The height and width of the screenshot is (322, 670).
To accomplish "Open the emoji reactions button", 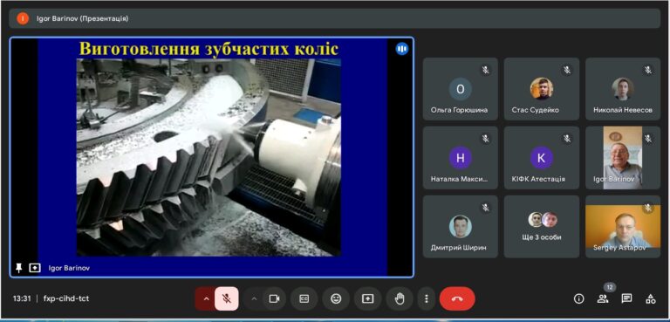I will pyautogui.click(x=336, y=299).
